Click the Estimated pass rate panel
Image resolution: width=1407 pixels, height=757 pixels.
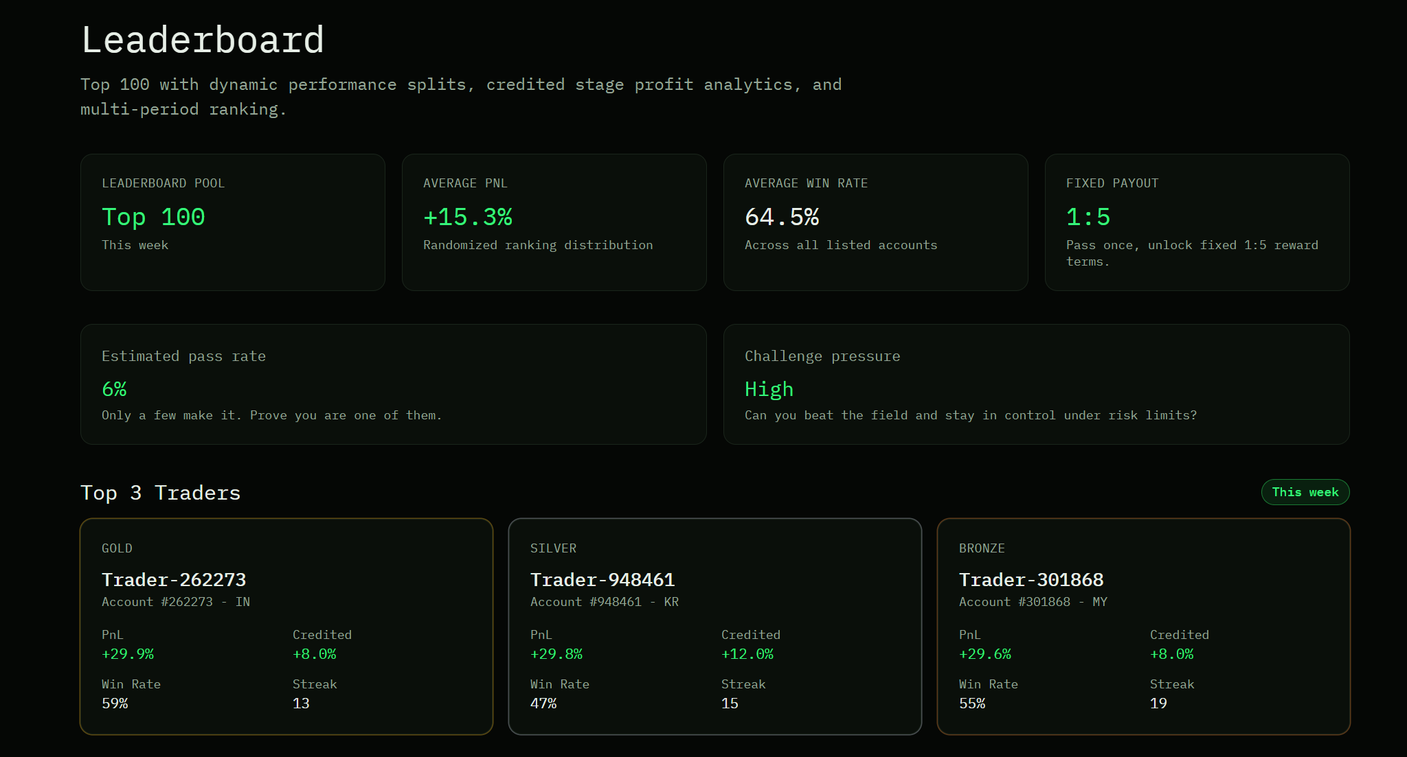(393, 384)
